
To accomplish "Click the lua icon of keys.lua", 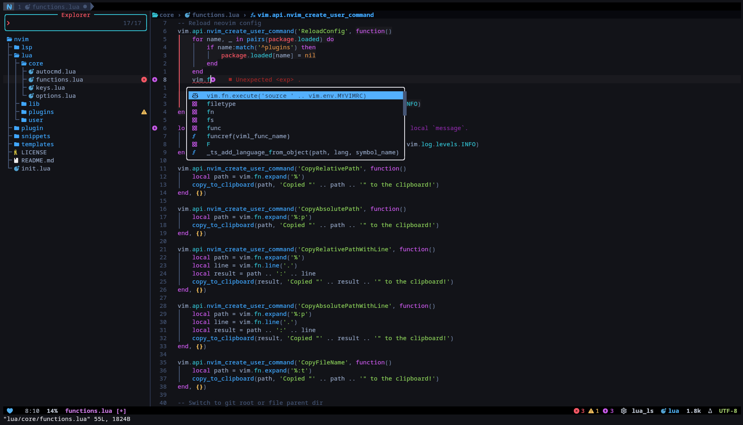I will tap(31, 88).
